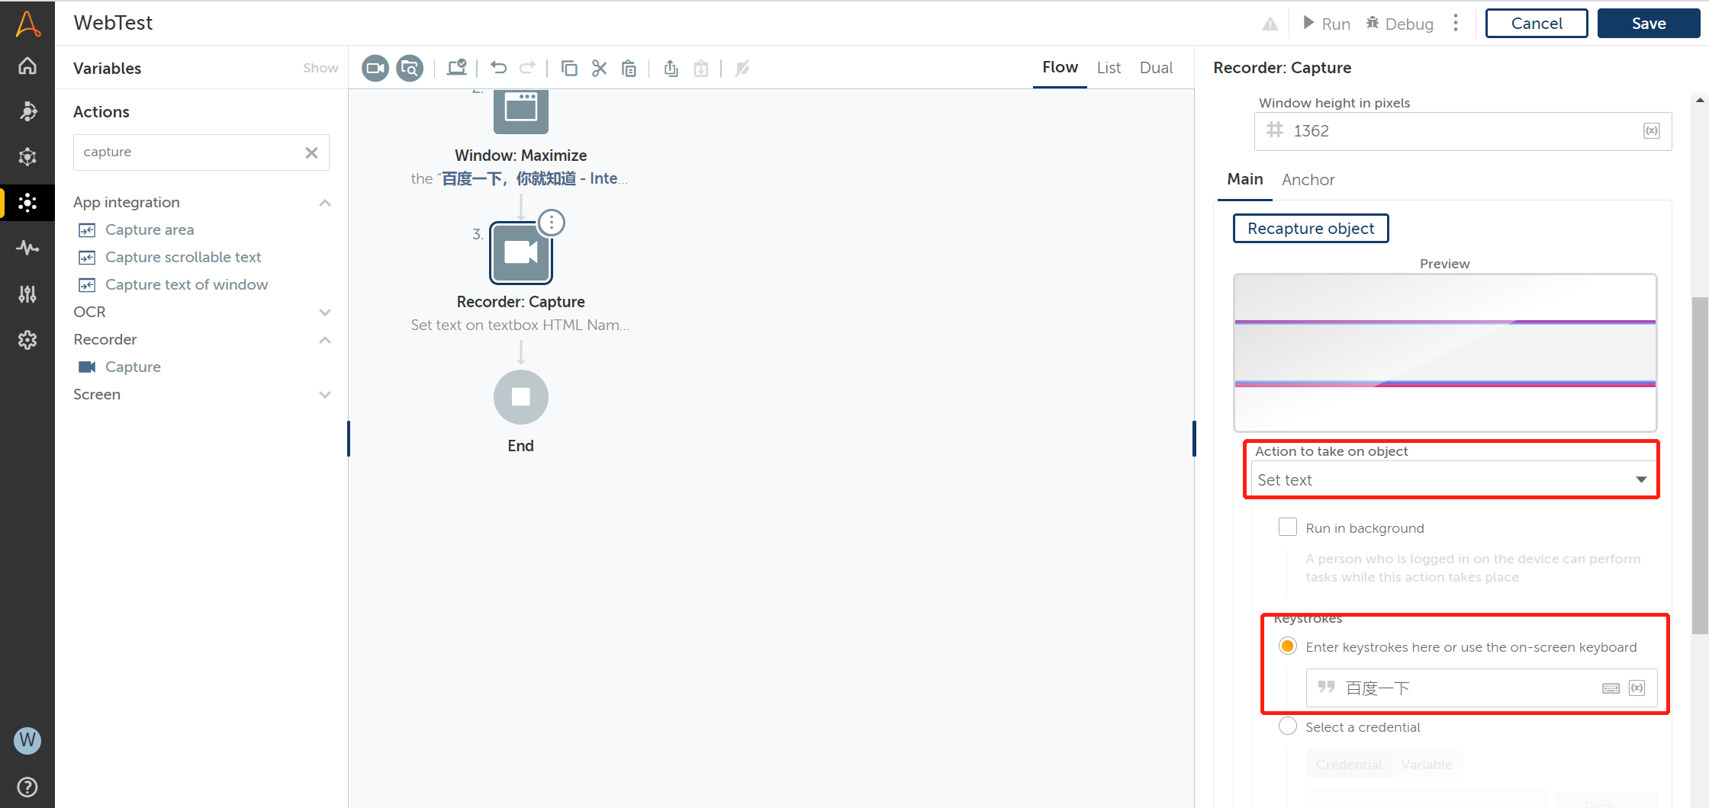Open the user profile avatar W

(x=27, y=740)
